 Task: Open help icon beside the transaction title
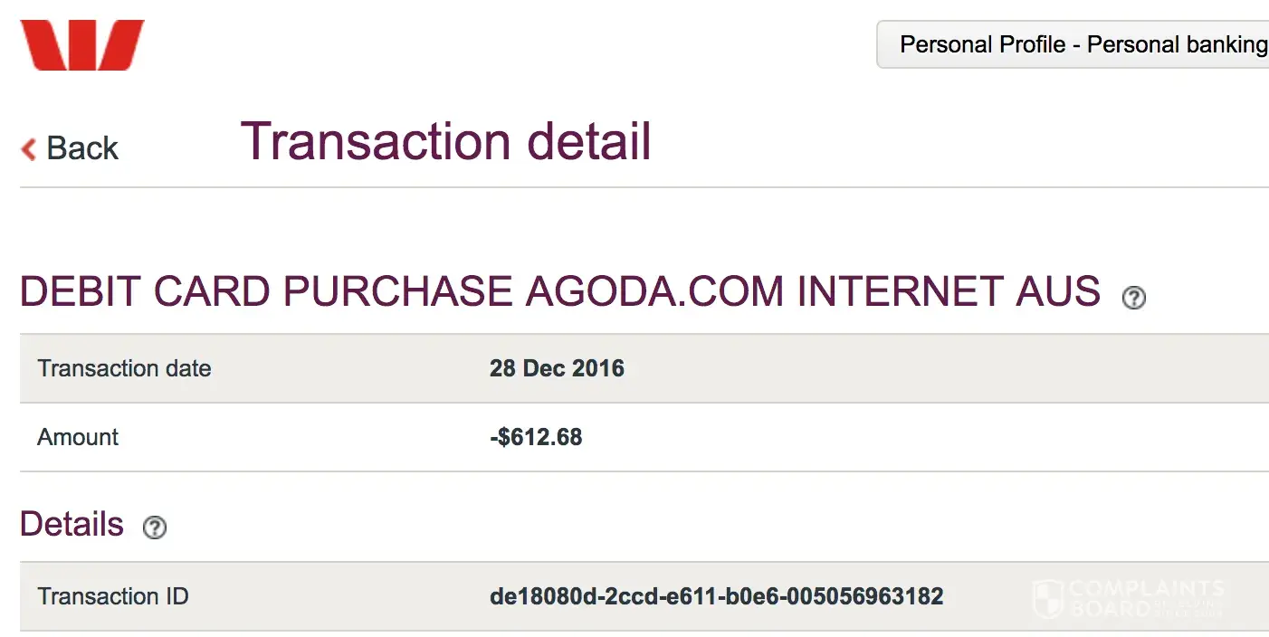coord(1133,298)
